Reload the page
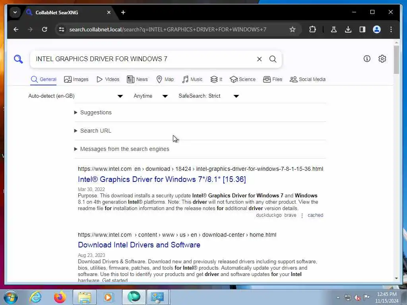Viewport: 407px width, 305px height. [x=45, y=29]
